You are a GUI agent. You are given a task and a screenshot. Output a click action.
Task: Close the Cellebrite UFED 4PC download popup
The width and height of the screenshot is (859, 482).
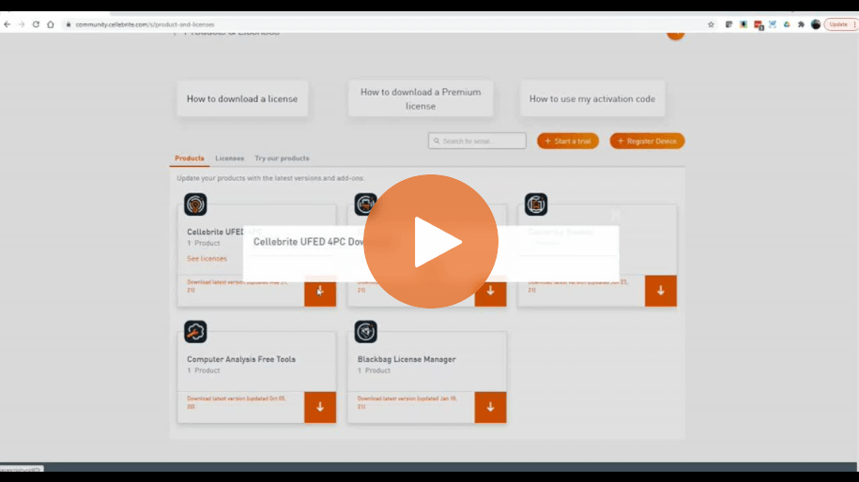[616, 215]
